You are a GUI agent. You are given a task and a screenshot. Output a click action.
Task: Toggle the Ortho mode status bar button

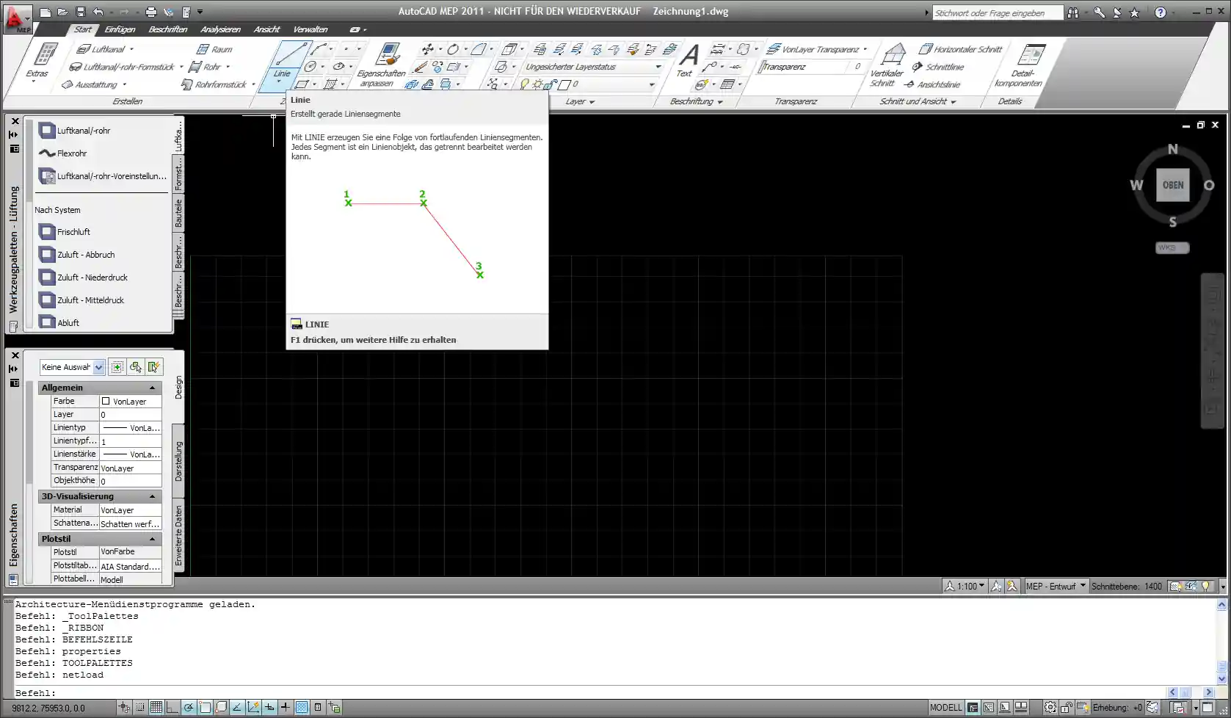pyautogui.click(x=173, y=707)
